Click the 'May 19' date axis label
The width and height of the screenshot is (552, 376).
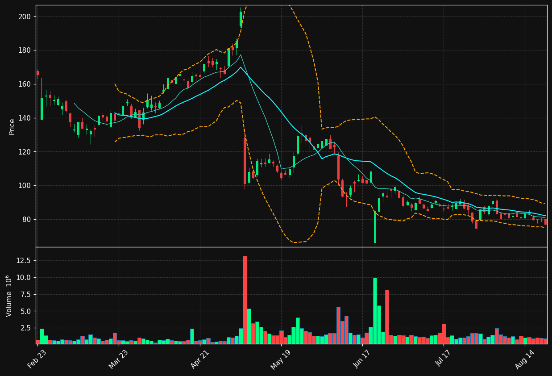(x=280, y=359)
